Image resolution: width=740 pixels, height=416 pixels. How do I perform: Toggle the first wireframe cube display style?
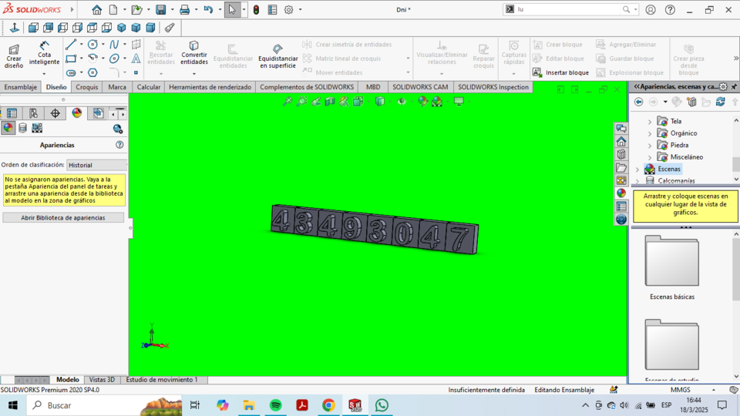coord(33,28)
